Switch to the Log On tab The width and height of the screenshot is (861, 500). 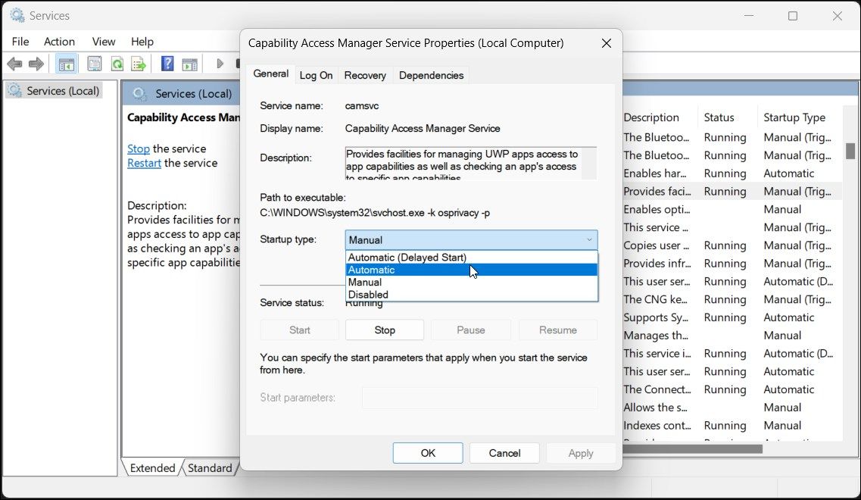[x=316, y=75]
